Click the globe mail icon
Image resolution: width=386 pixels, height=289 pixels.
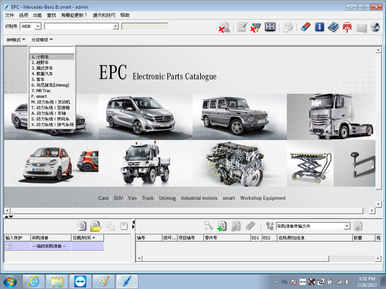tap(375, 27)
